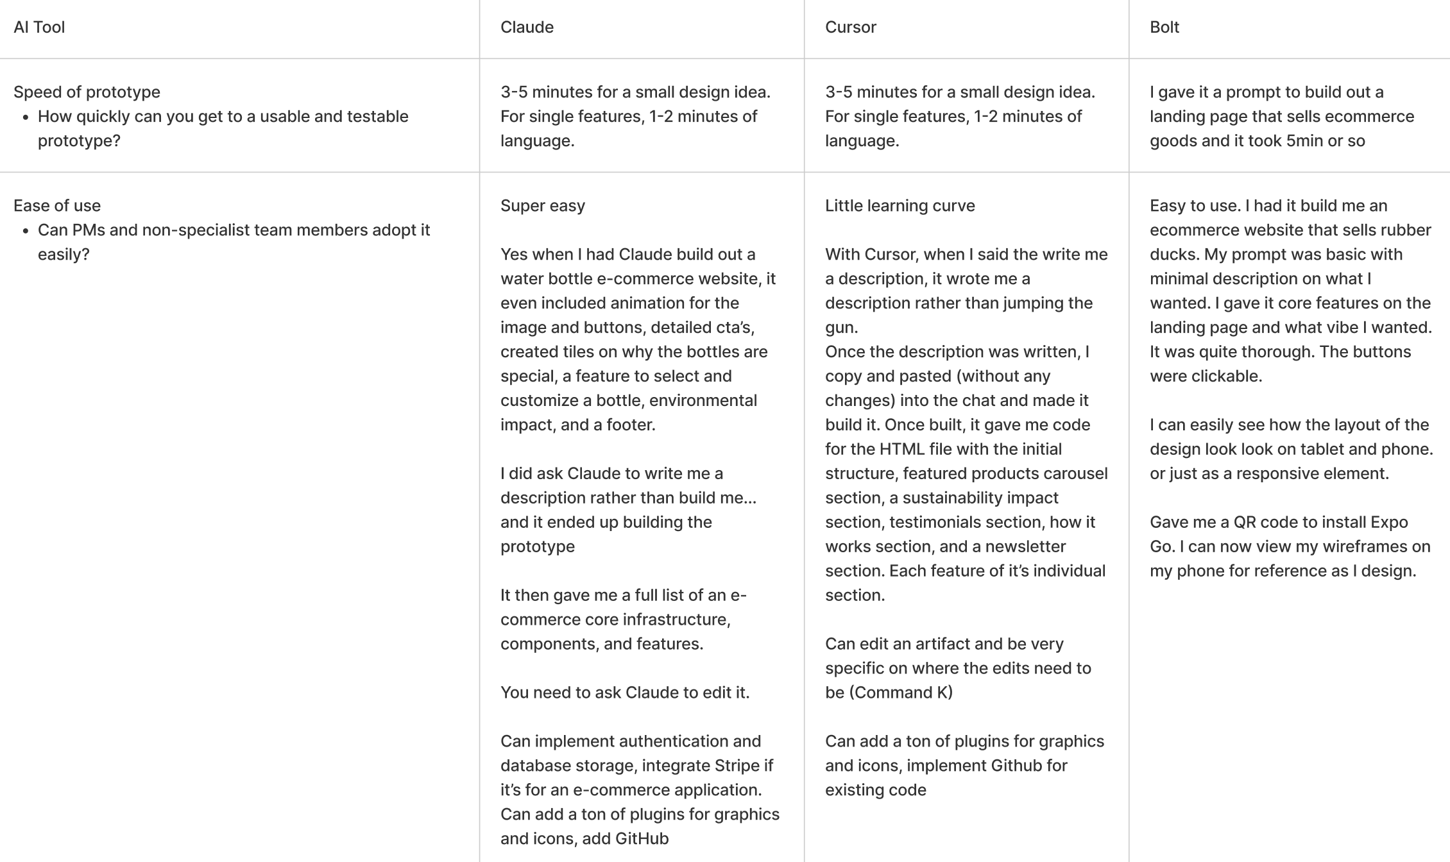Click Cursor's speed of prototype cell text
The width and height of the screenshot is (1450, 862).
point(960,116)
